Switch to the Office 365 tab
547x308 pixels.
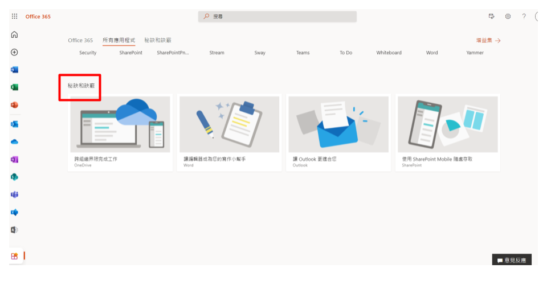pyautogui.click(x=80, y=40)
